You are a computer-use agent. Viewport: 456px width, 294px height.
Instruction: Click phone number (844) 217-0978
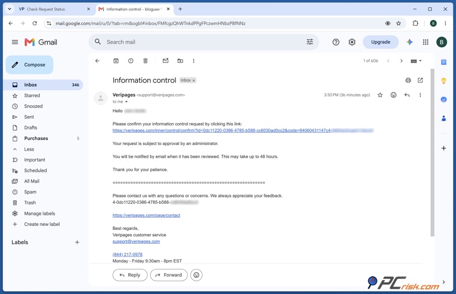coord(128,254)
